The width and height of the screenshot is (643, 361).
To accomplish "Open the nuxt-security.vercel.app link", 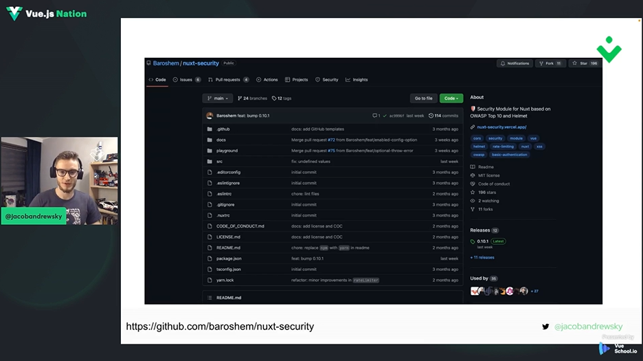I will (x=500, y=127).
